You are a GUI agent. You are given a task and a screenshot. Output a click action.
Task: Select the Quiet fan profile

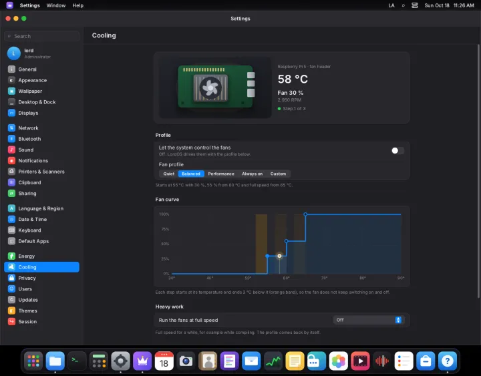[x=169, y=174]
